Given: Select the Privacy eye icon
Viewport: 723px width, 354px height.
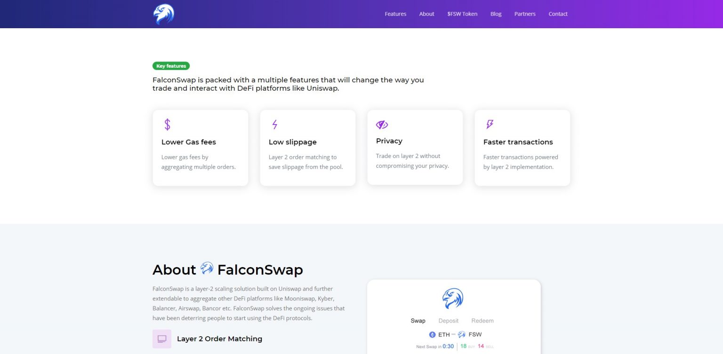Looking at the screenshot, I should coord(382,124).
